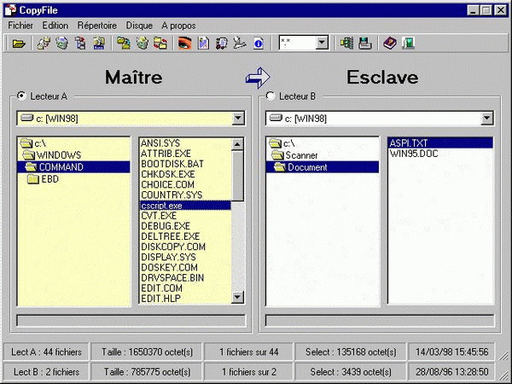Select the Lecteur B radio button
Image resolution: width=512 pixels, height=384 pixels.
coord(271,96)
